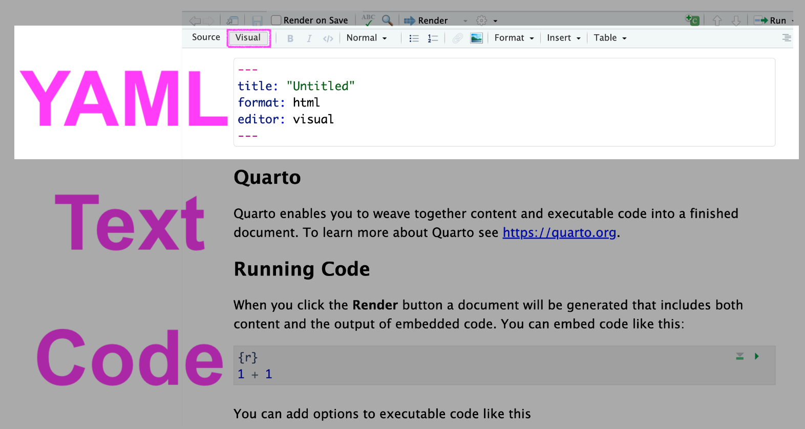Run the current R code chunk
The width and height of the screenshot is (805, 429).
(x=756, y=356)
